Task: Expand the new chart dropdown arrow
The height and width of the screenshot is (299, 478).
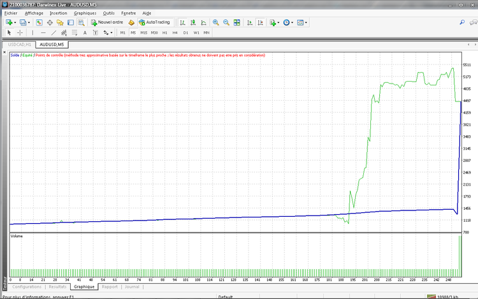Action: 15,22
